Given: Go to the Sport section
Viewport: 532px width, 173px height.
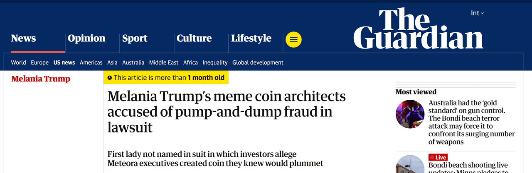Looking at the screenshot, I should (x=135, y=38).
